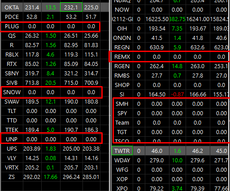The width and height of the screenshot is (230, 191).
Task: Select the SPY ticker symbol
Action: pyautogui.click(x=122, y=113)
